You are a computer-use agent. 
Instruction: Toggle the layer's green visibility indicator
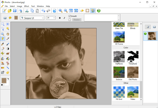coord(145,33)
